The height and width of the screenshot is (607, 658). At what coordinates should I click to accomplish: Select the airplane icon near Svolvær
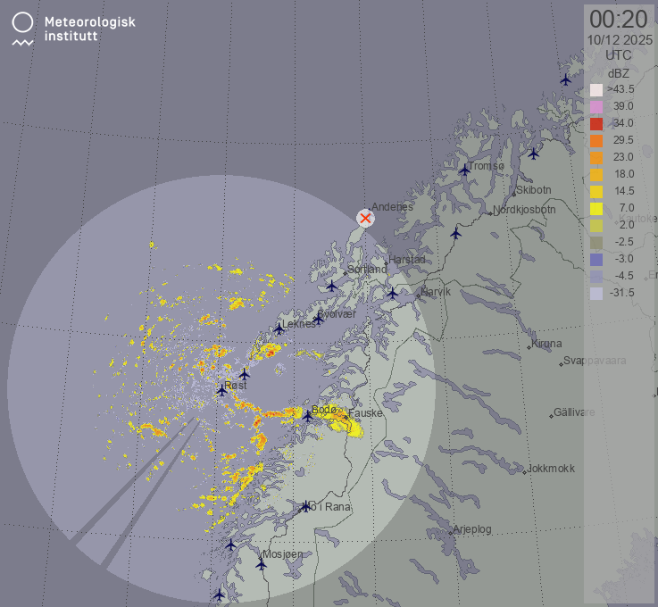click(x=318, y=319)
